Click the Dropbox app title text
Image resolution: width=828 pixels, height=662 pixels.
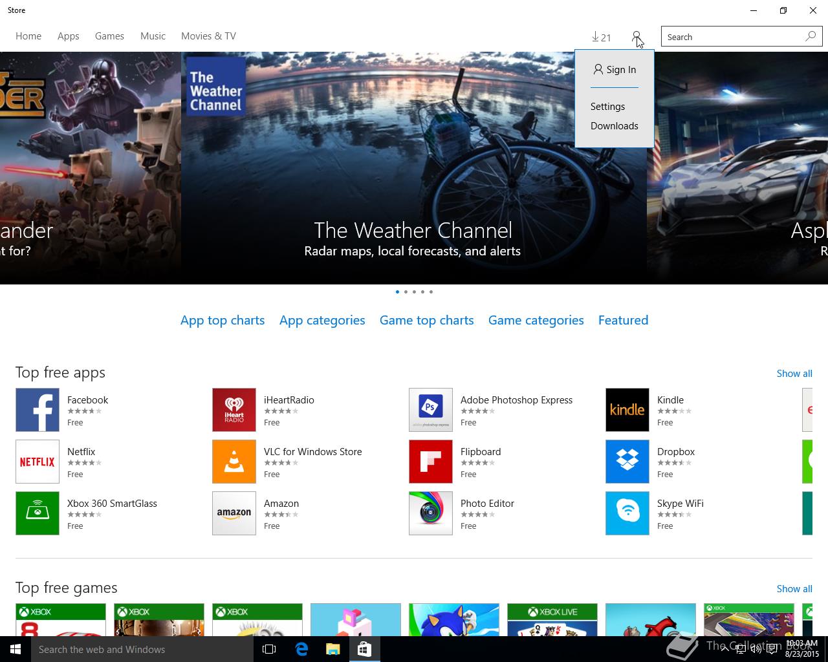coord(676,452)
